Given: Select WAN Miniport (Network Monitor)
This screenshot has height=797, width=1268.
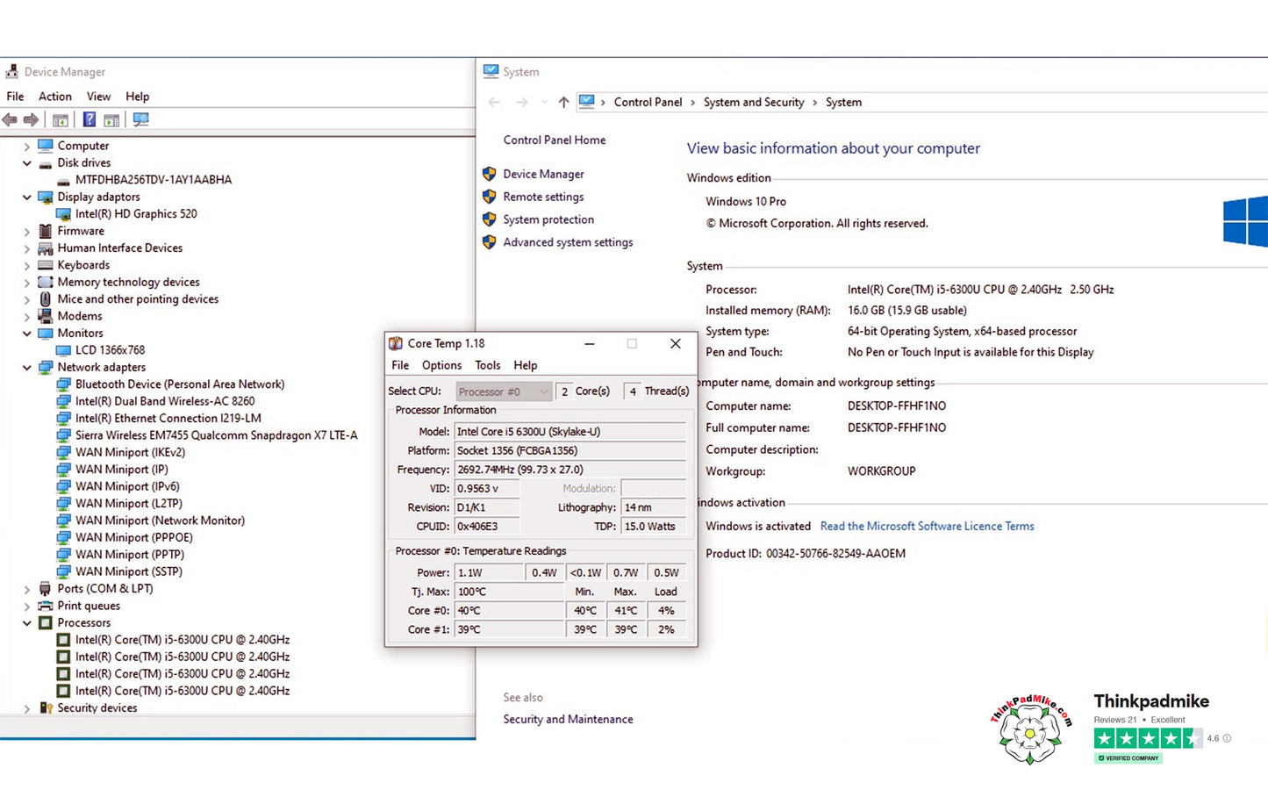Looking at the screenshot, I should (160, 521).
